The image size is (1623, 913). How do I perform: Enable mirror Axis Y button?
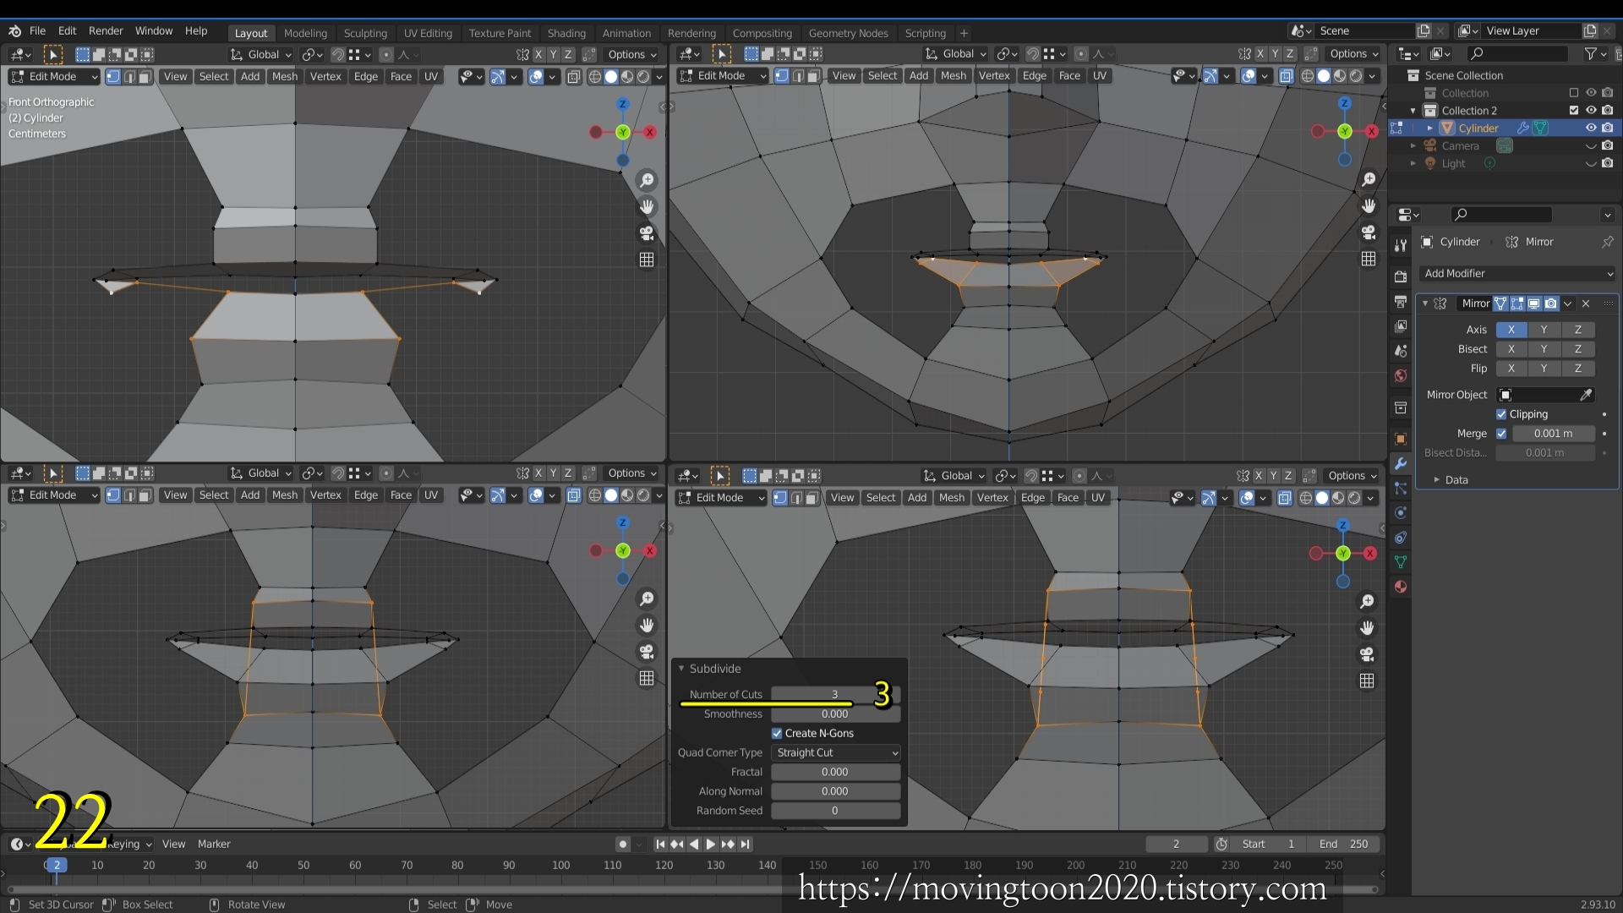(1544, 330)
